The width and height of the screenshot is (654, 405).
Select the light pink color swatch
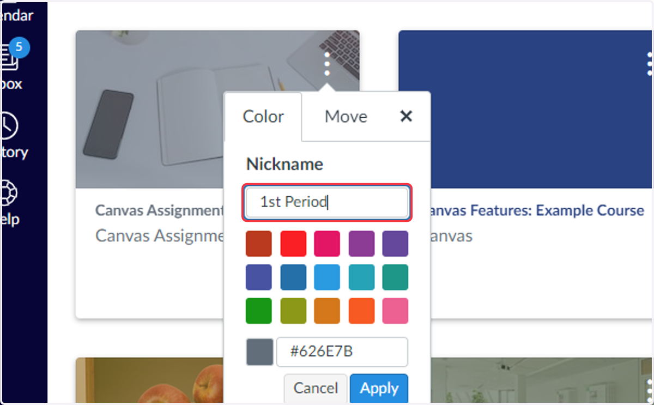tap(395, 311)
